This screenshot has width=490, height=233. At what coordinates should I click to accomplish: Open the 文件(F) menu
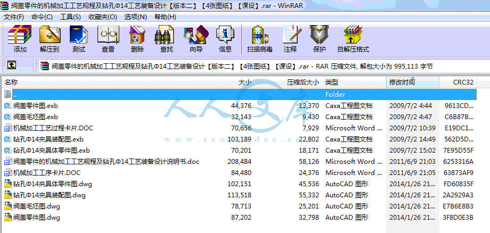[14, 17]
